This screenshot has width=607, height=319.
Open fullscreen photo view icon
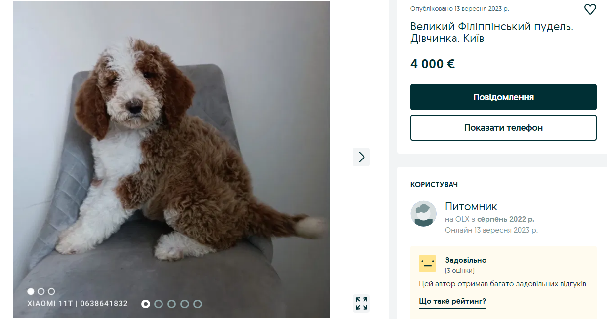362,303
